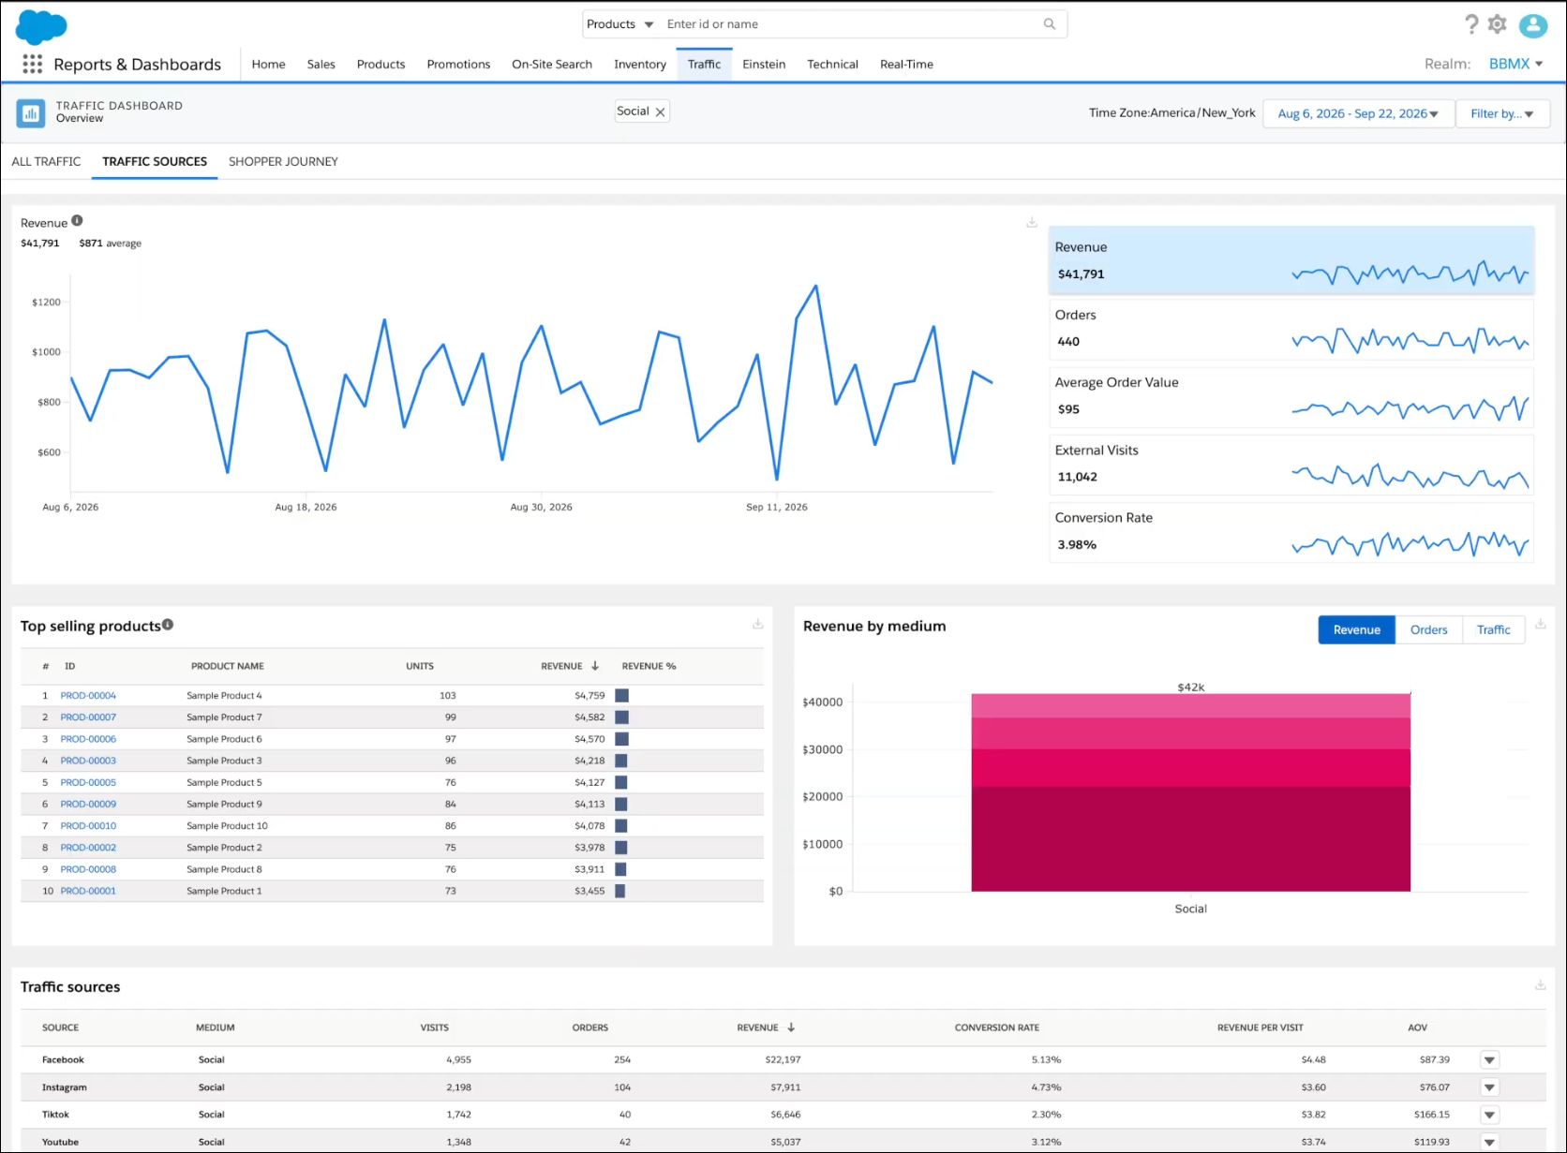The image size is (1567, 1153).
Task: Open the app launcher grid icon
Action: coord(33,64)
